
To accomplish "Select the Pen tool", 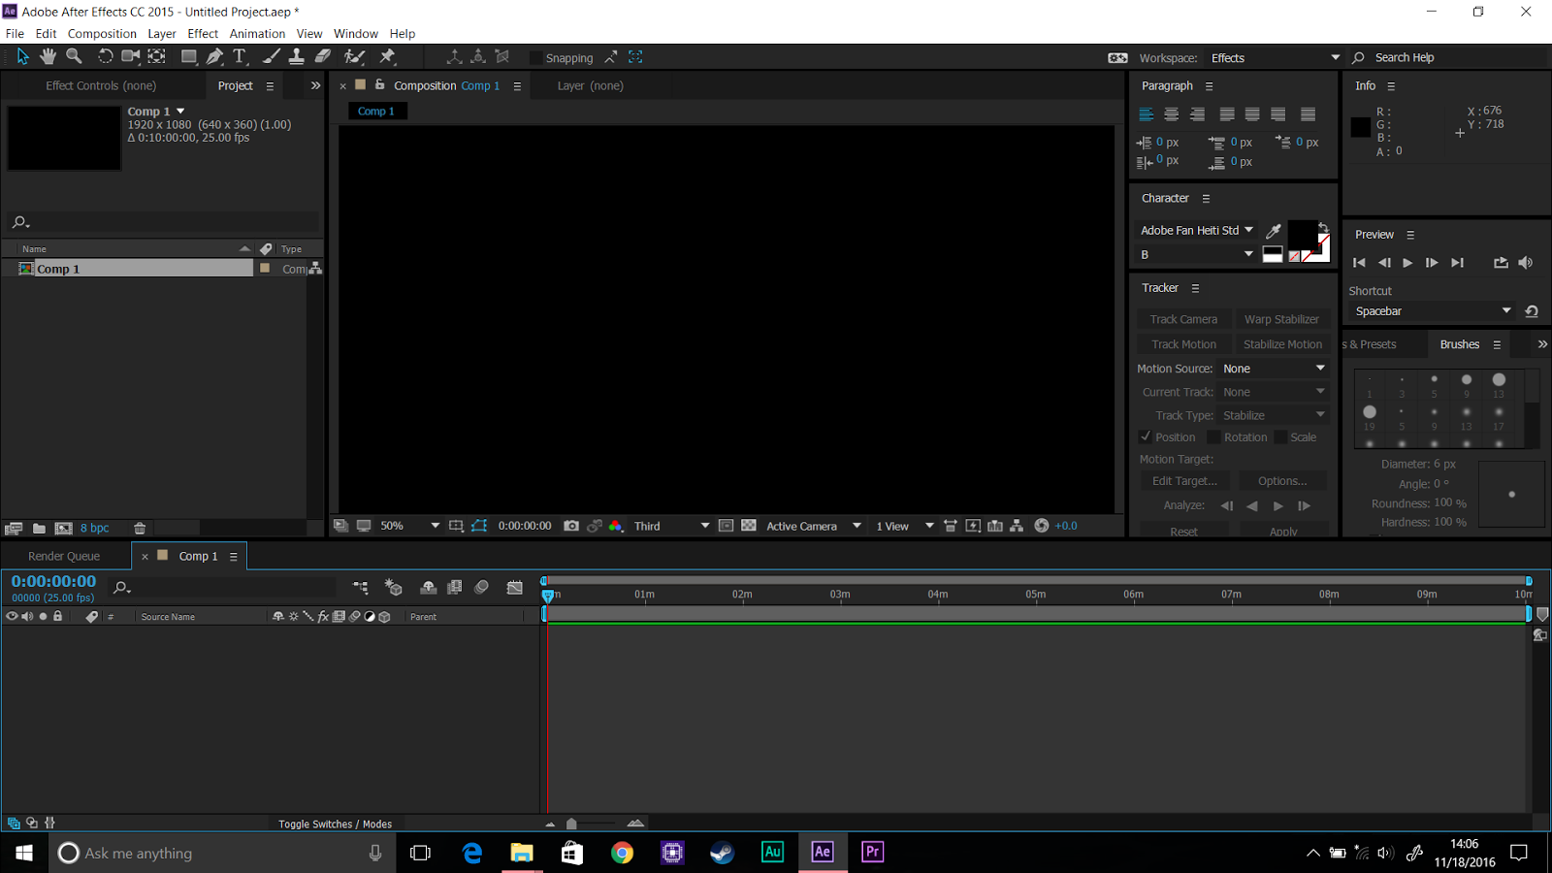I will tap(214, 57).
